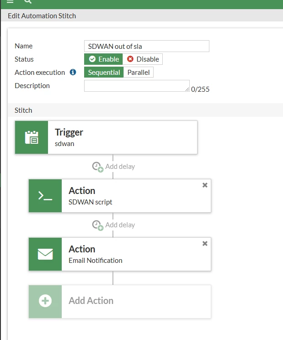Screen dimensions: 283x340
Task: Add delay after the Trigger
Action: [x=113, y=167]
